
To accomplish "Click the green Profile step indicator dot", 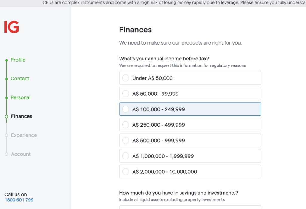I will [x=6, y=60].
